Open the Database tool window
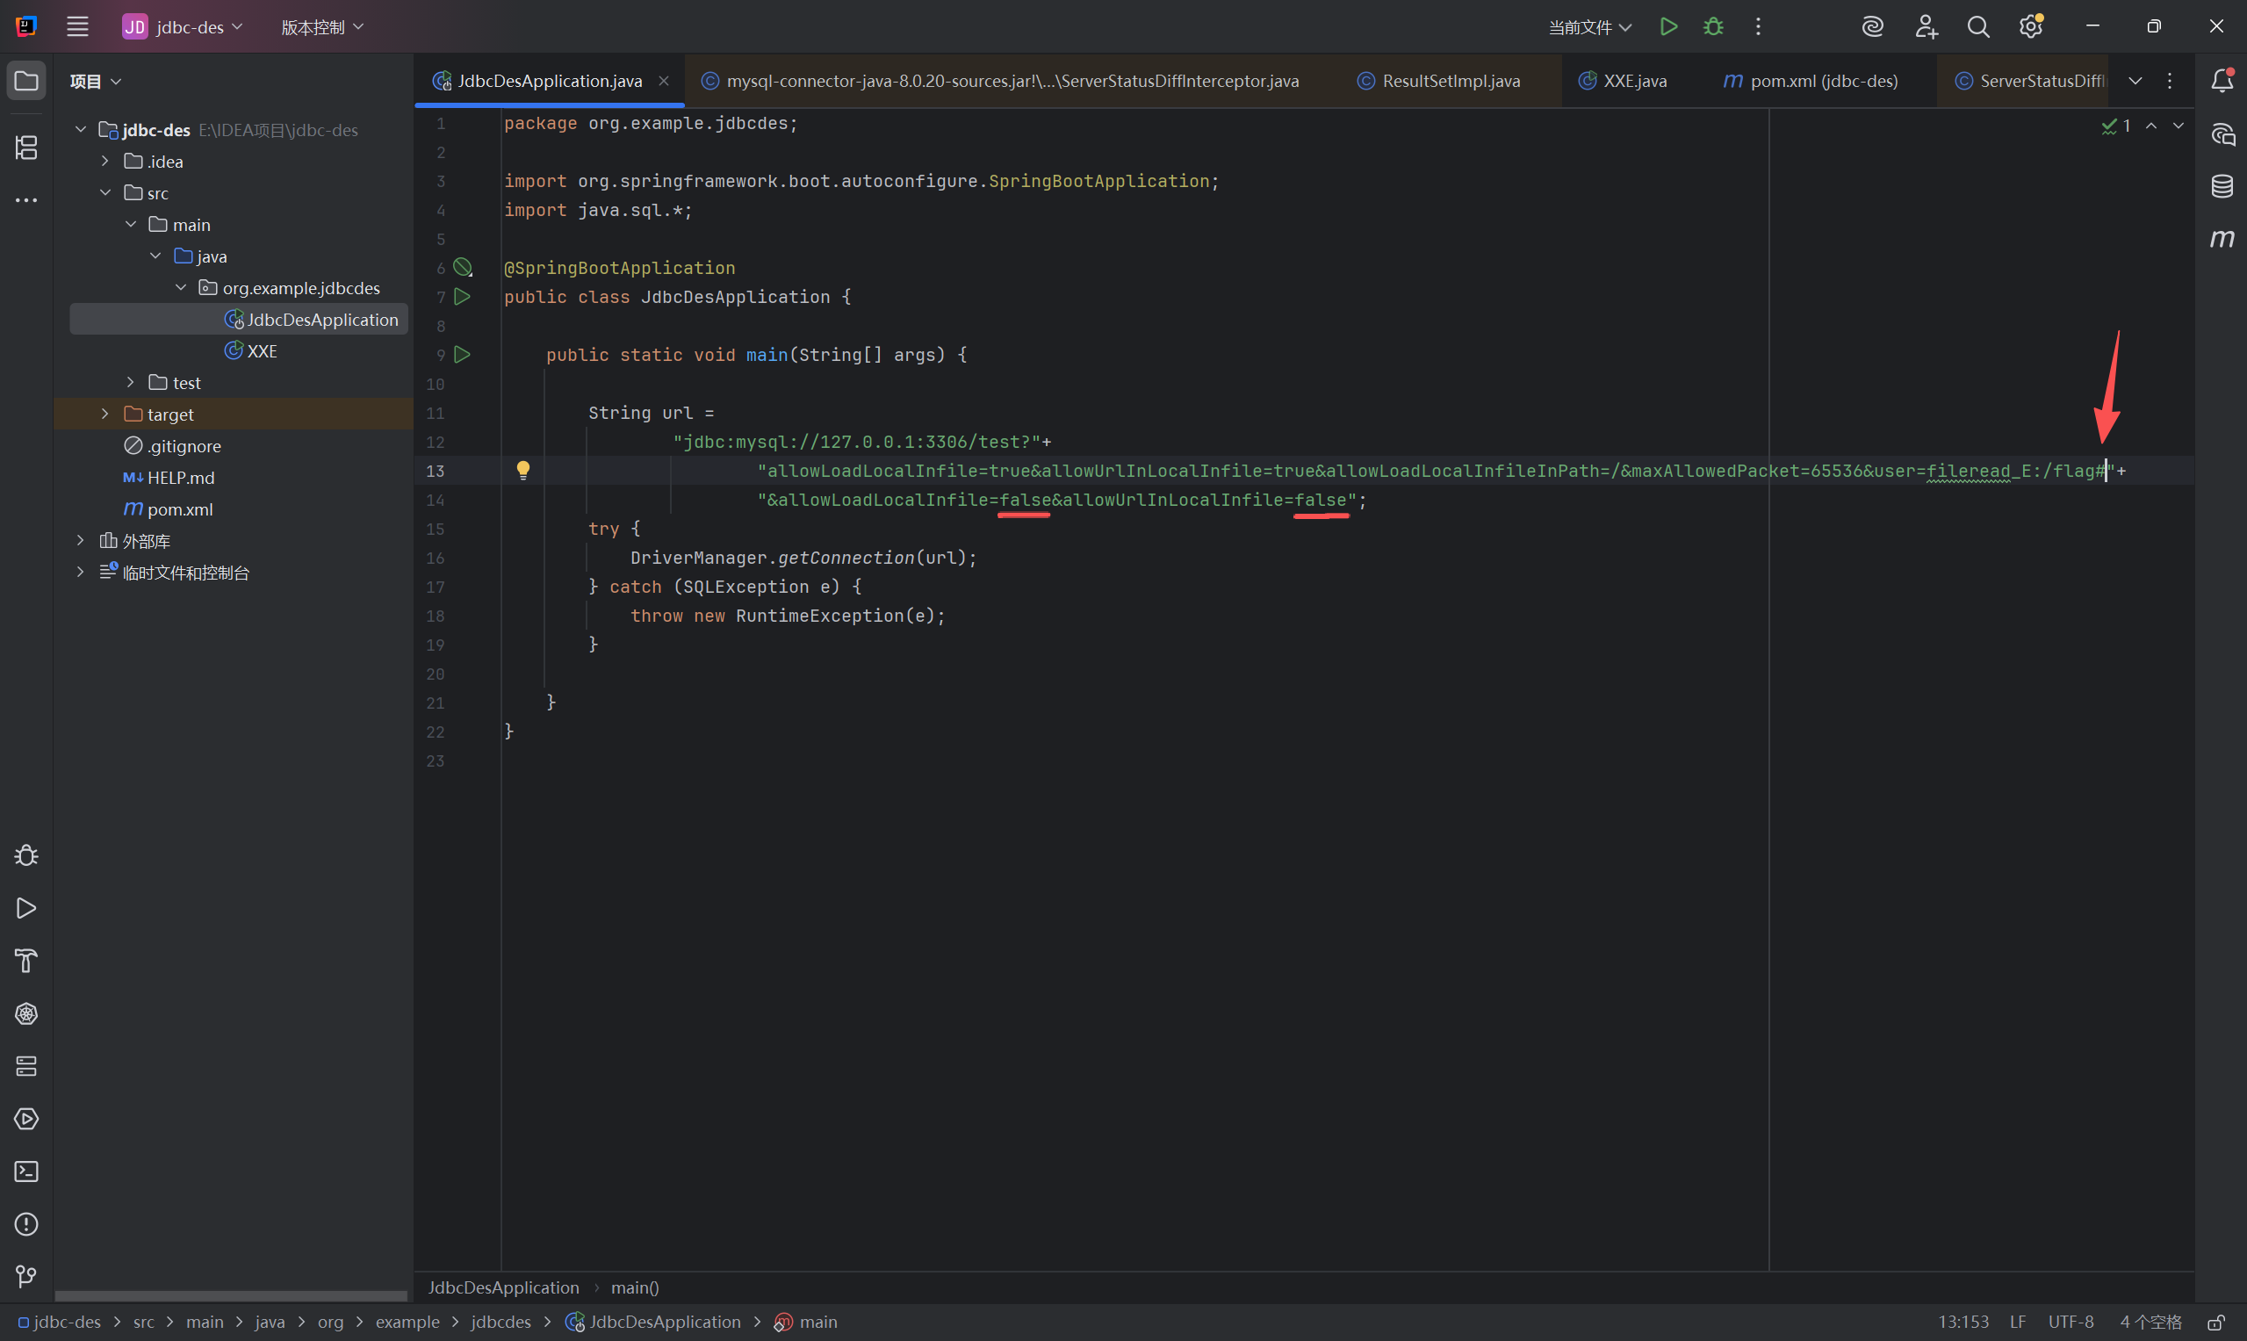 click(2222, 186)
